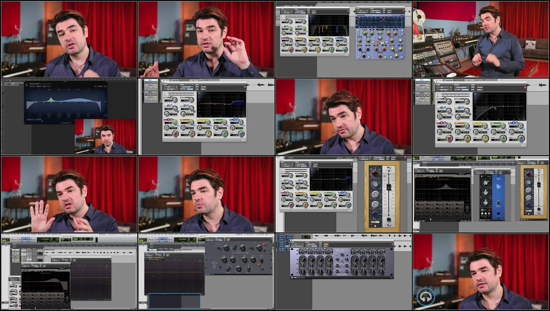
Task: Open frame of presenter pinching fingers in the air
Action: [206, 39]
